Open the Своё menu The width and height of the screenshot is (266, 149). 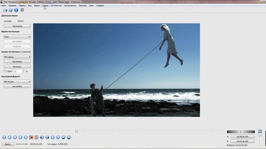[91, 5]
